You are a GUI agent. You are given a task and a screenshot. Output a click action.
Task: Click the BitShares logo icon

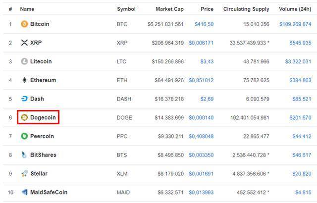(24, 155)
